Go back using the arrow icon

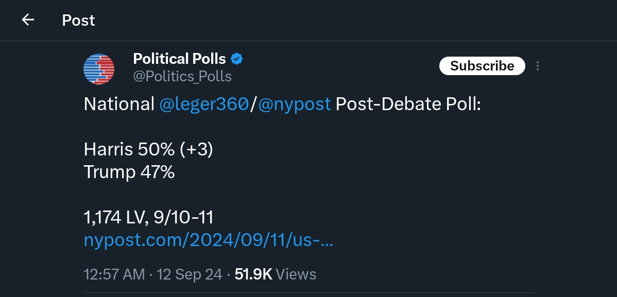click(x=28, y=20)
